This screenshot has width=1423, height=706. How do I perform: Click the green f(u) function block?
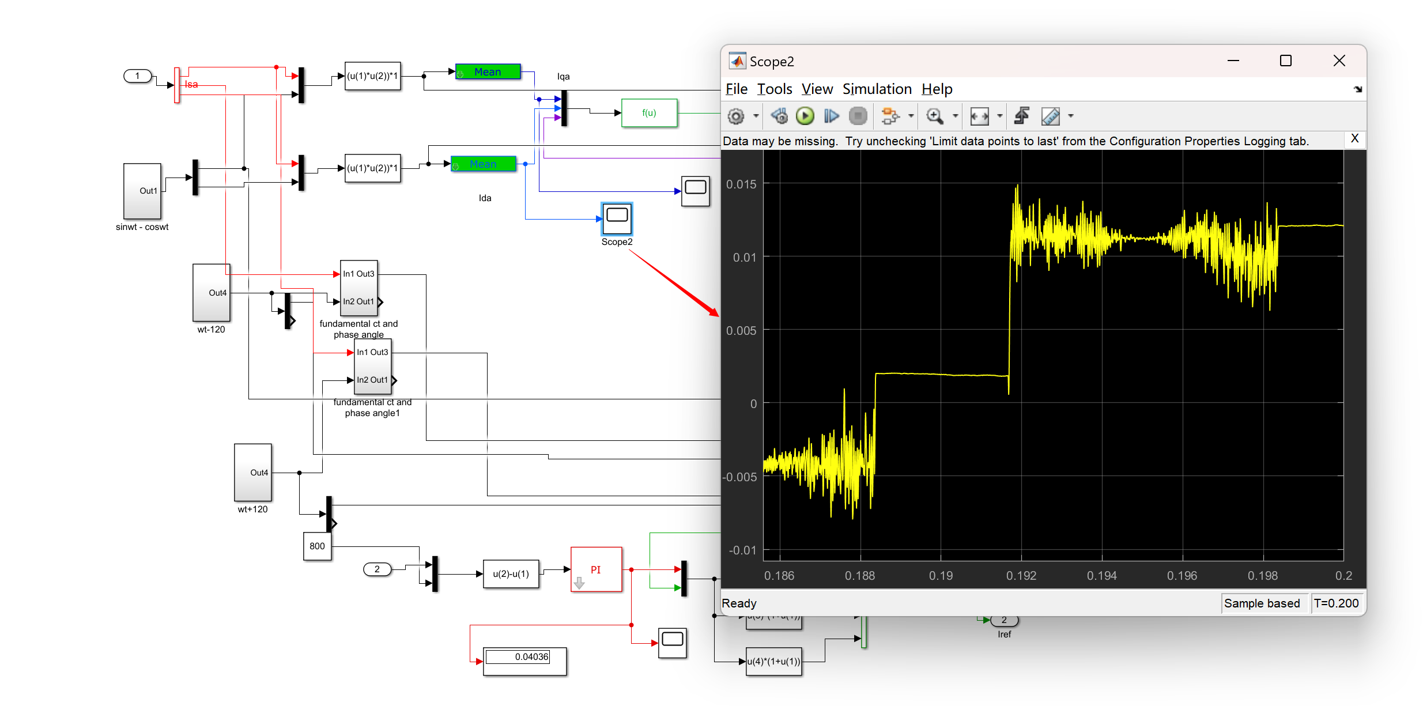[649, 113]
